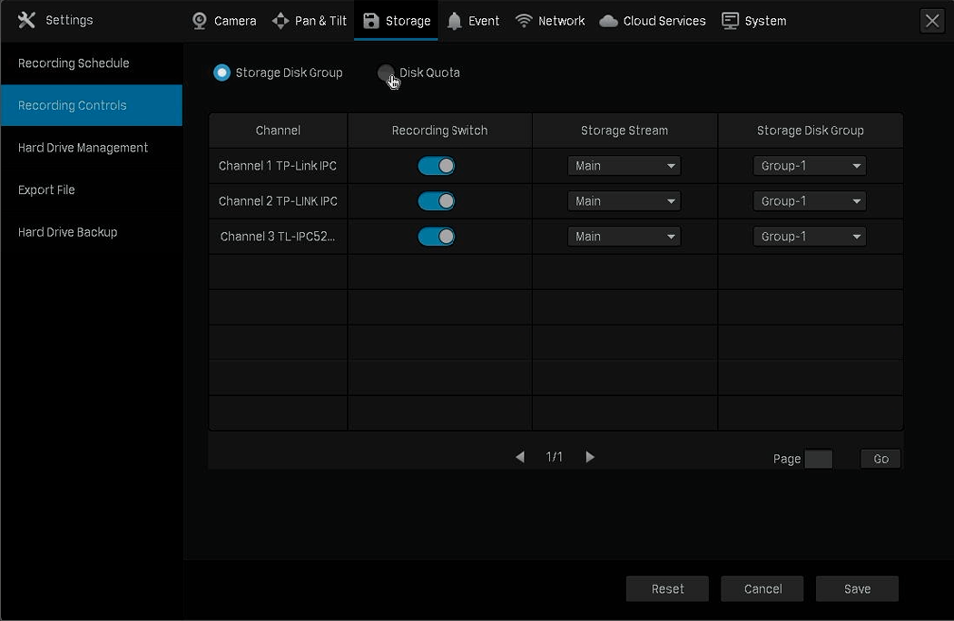954x621 pixels.
Task: Click the Storage disk icon
Action: point(371,21)
